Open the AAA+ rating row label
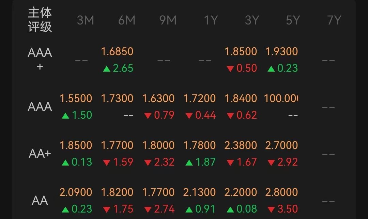The height and width of the screenshot is (219, 368). pos(40,59)
